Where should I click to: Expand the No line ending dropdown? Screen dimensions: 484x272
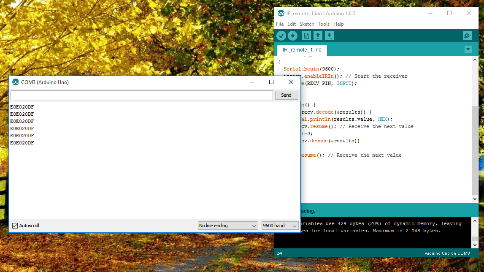[228, 226]
